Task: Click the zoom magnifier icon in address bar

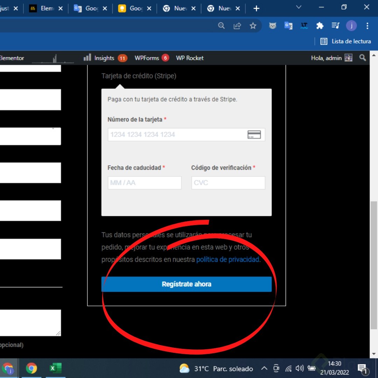Action: tap(221, 26)
